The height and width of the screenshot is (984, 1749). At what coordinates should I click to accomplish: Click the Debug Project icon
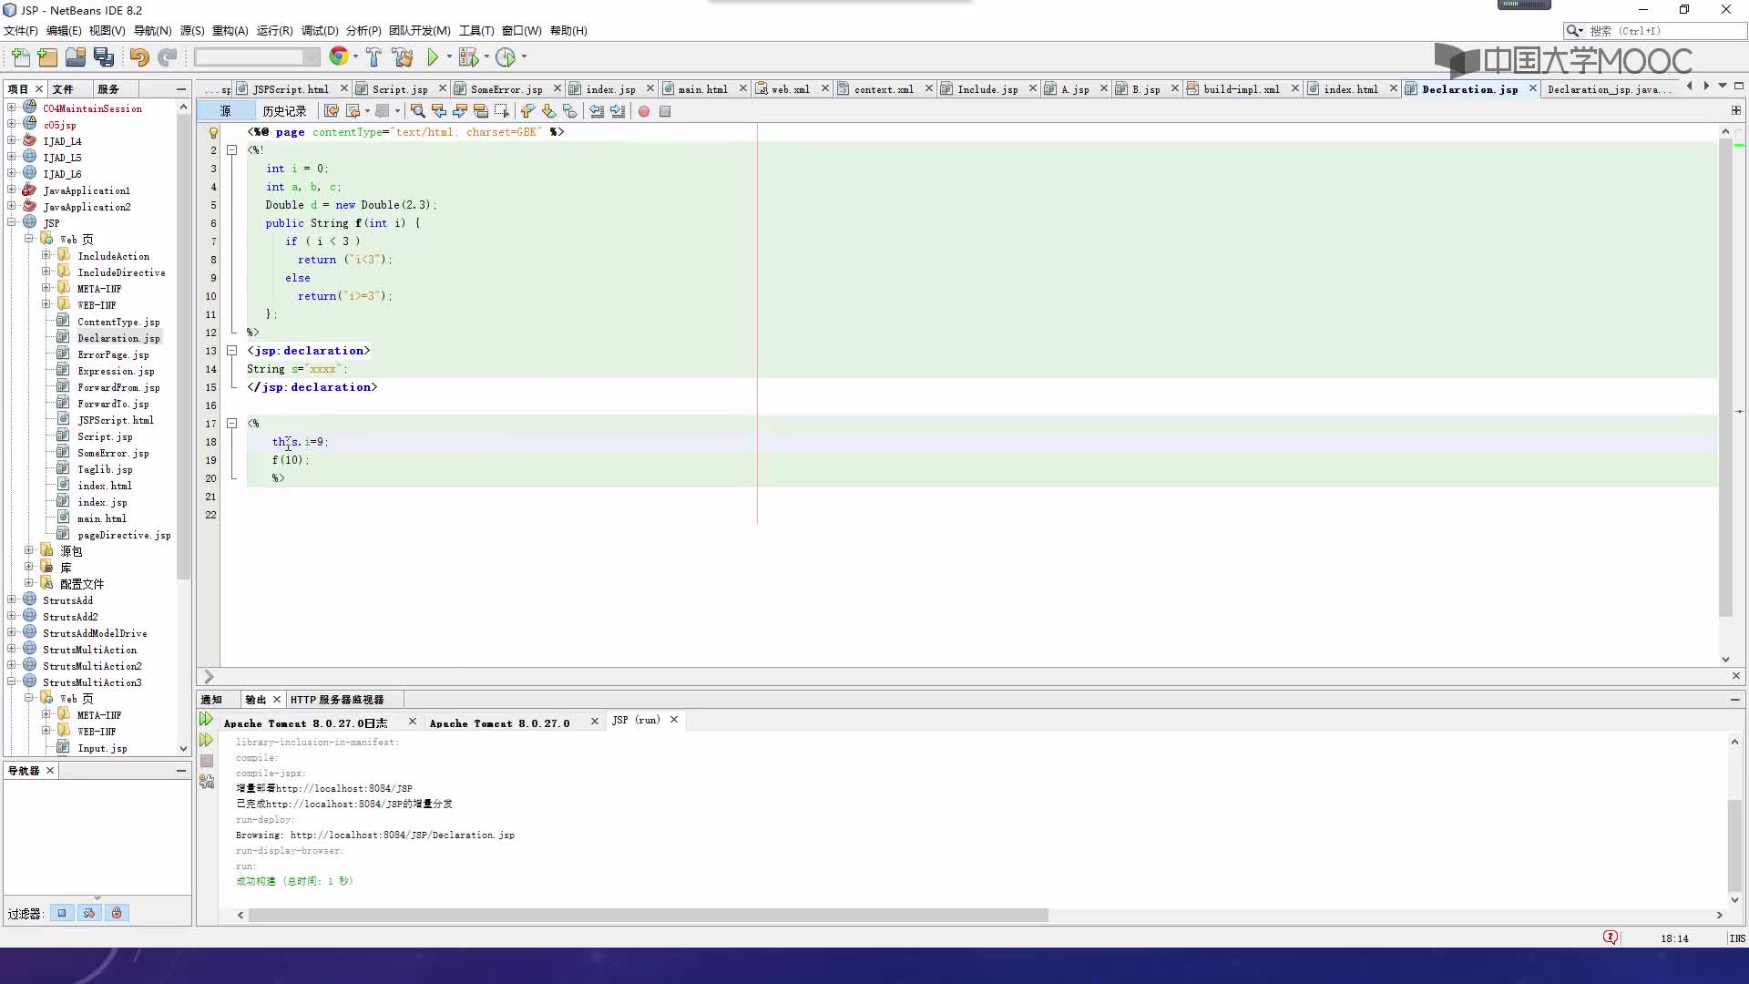coord(468,57)
